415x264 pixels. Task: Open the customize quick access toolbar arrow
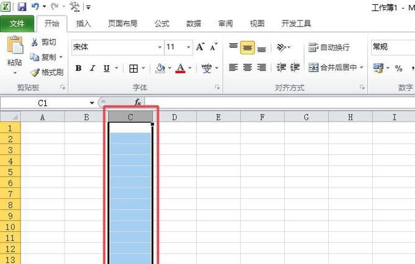coord(89,7)
